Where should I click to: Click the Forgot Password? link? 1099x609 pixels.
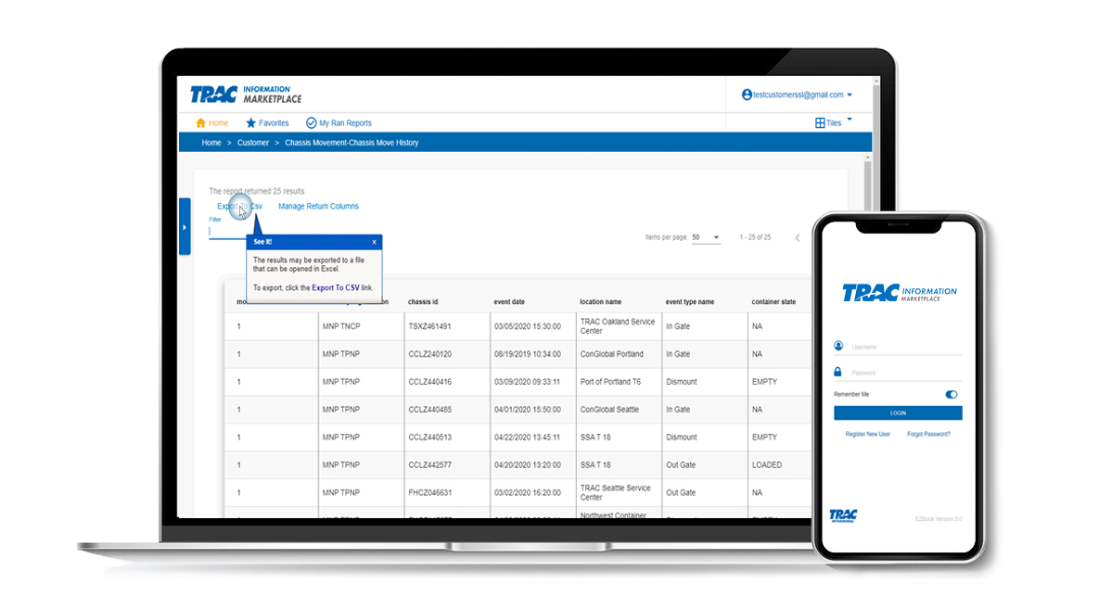(928, 434)
